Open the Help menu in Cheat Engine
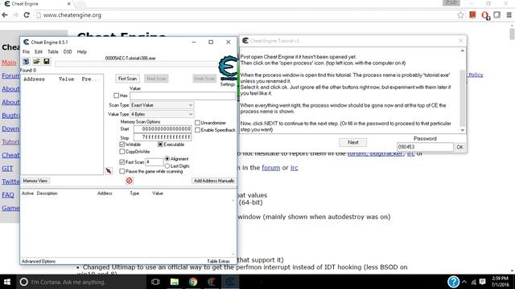 (82, 51)
